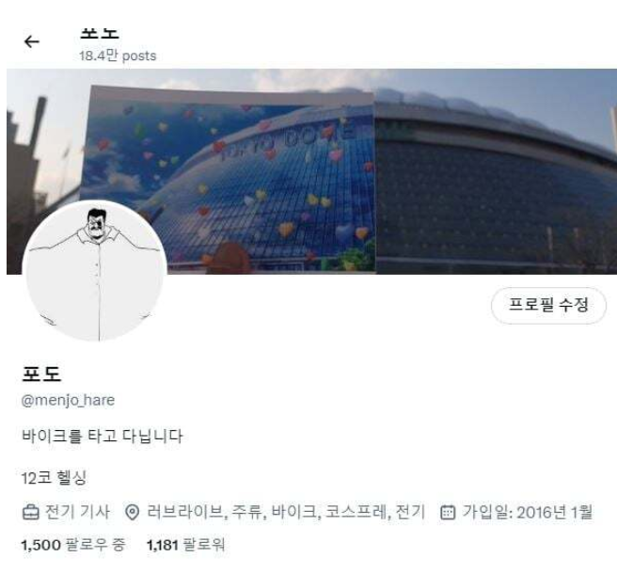Click the 12코 헬싱 bio line
617x573 pixels.
54,478
